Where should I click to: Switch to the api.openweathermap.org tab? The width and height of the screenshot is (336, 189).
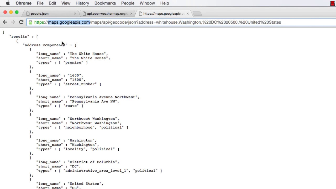[x=108, y=13]
